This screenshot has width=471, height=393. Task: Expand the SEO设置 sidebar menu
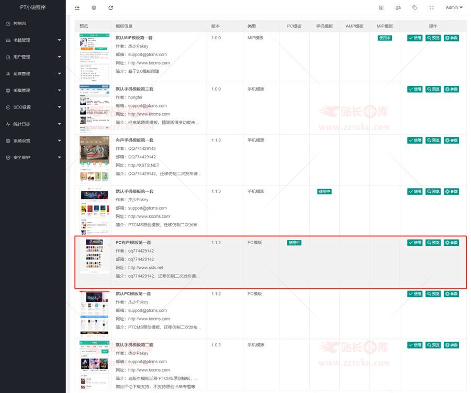(32, 107)
